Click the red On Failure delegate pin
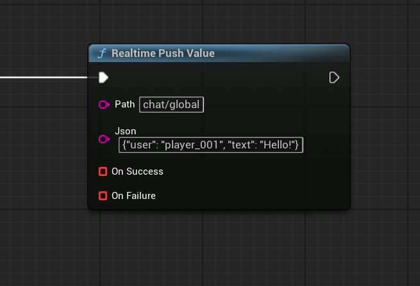420x286 pixels. pyautogui.click(x=103, y=196)
